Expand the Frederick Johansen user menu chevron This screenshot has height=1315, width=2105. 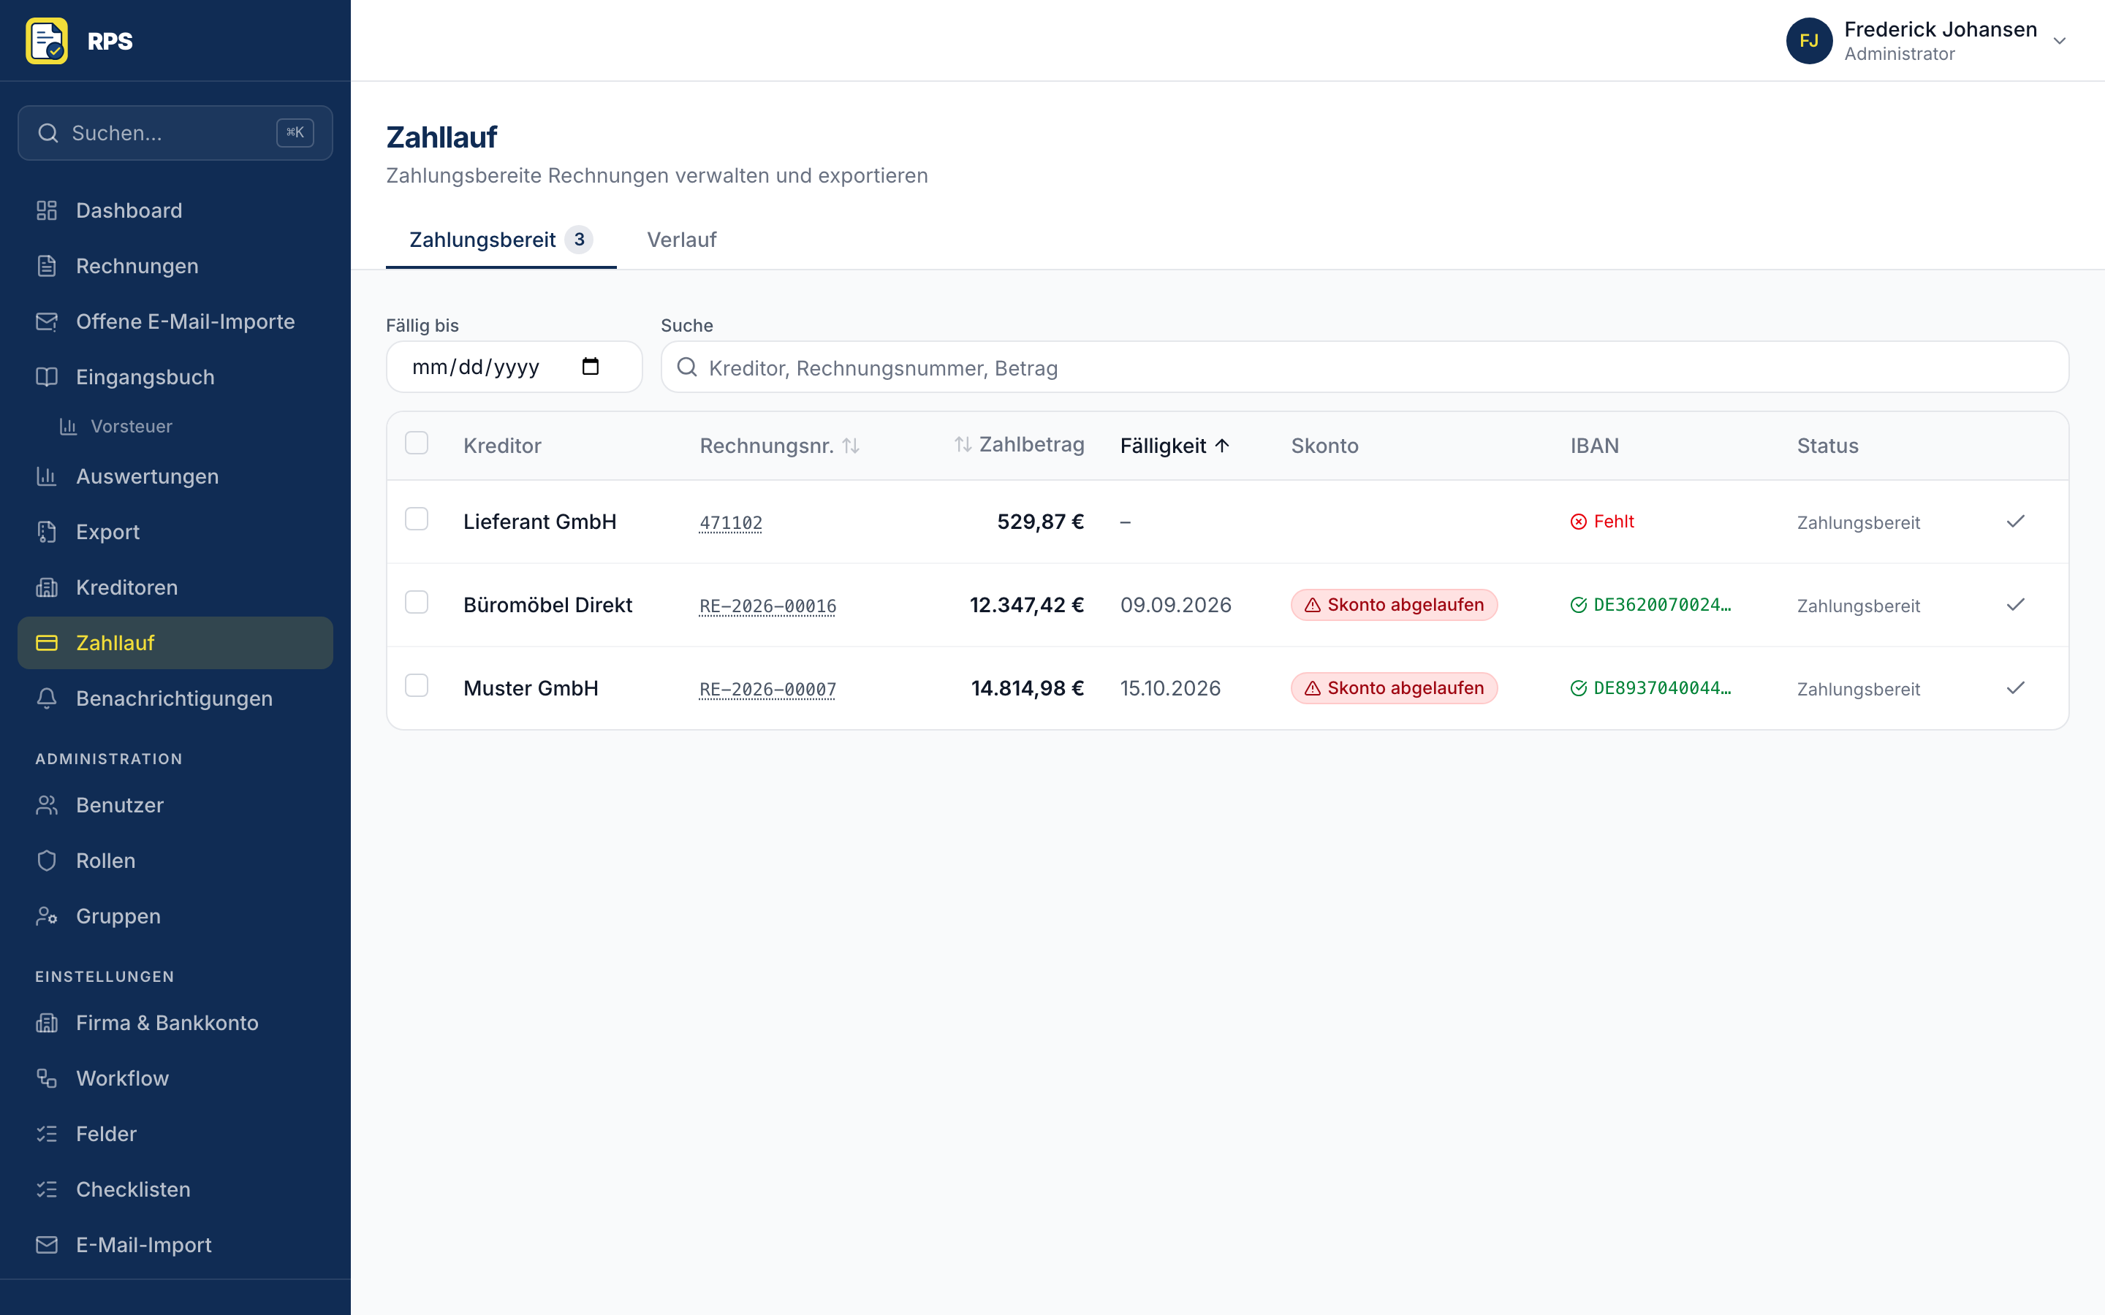[2059, 41]
